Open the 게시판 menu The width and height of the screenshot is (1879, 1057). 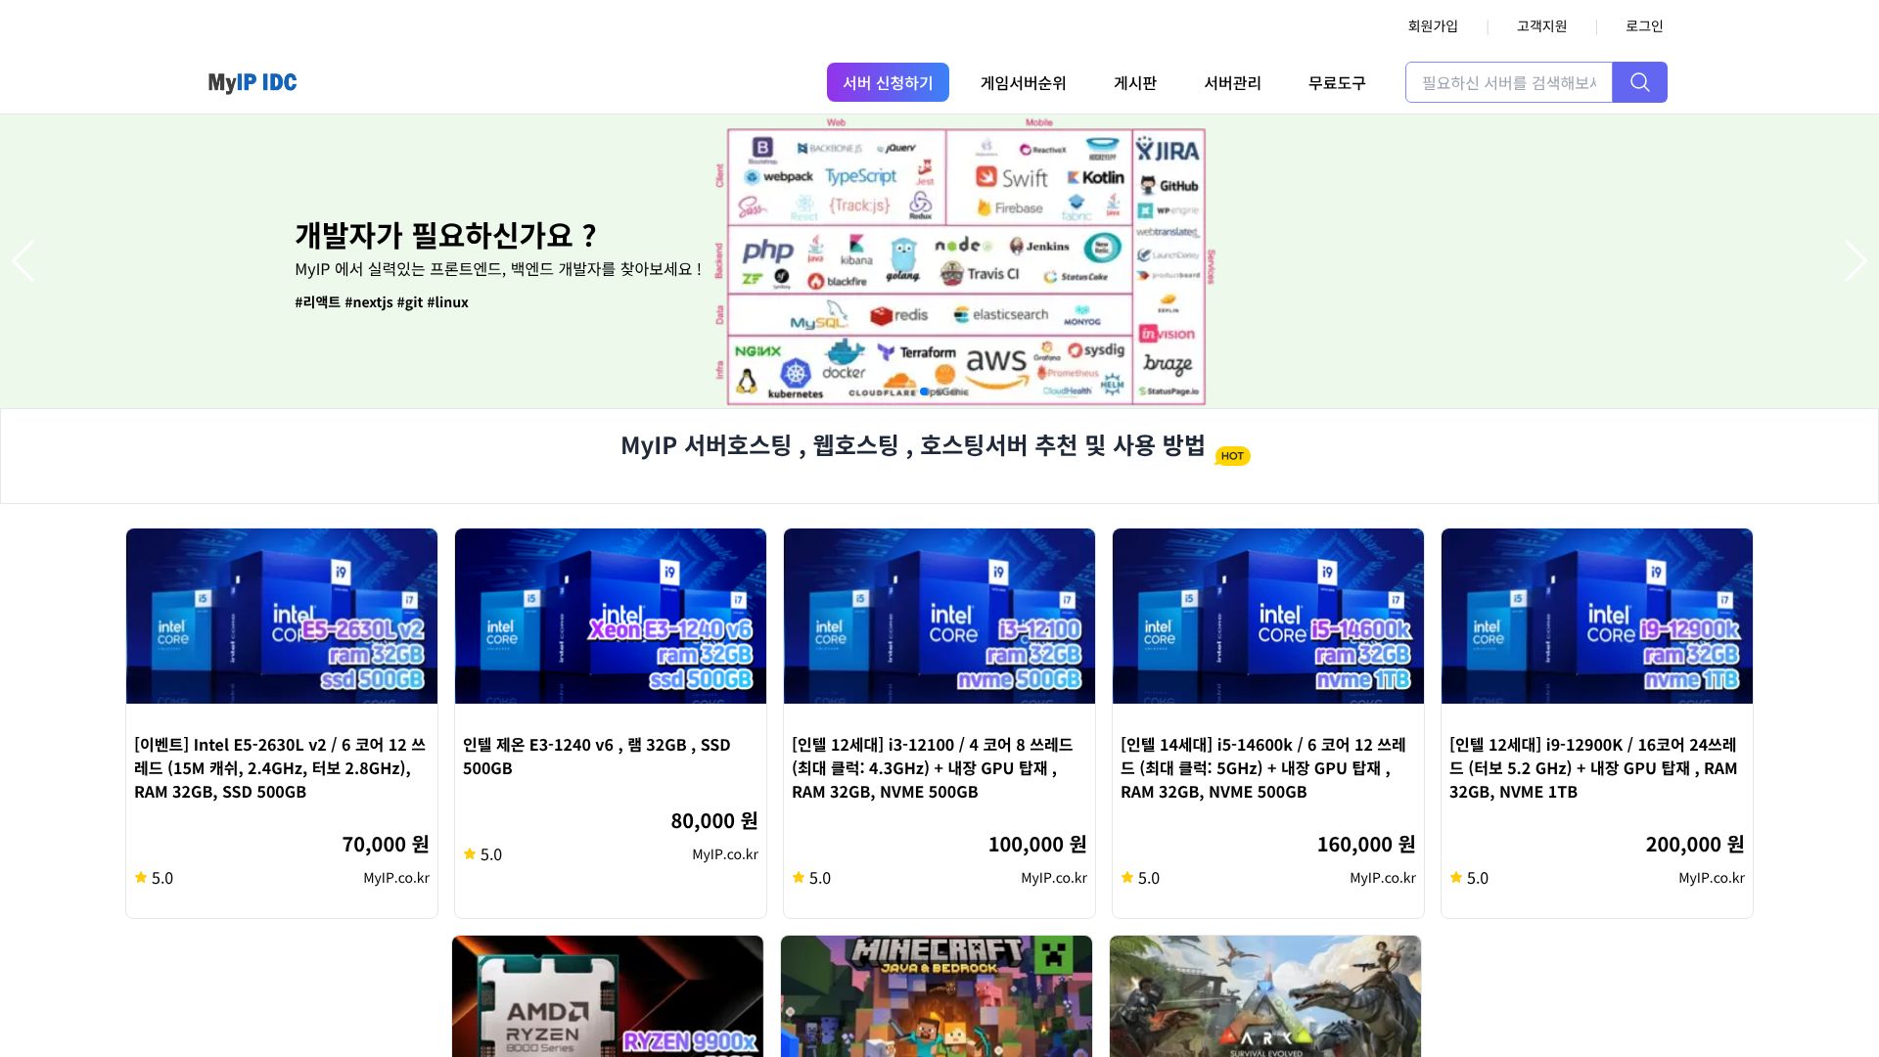point(1135,83)
